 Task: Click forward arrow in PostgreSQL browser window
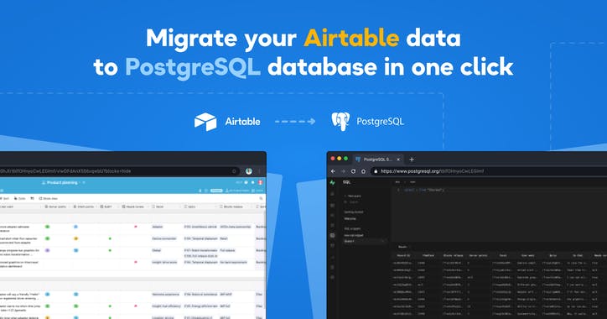[x=343, y=171]
